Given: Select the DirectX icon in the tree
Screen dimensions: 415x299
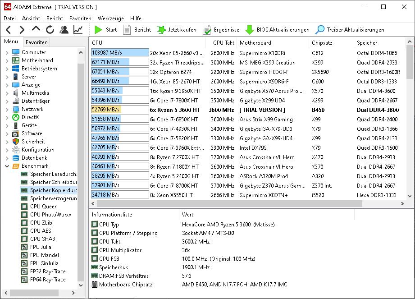Looking at the screenshot, I should [16, 117].
